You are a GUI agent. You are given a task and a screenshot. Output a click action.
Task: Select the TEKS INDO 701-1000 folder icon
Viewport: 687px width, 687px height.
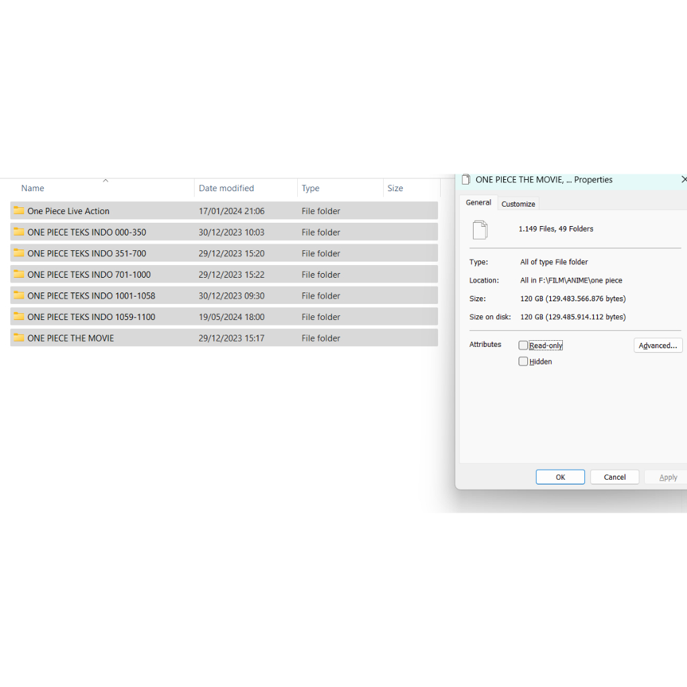pyautogui.click(x=19, y=274)
